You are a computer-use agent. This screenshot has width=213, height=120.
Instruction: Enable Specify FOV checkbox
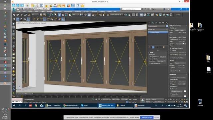click(x=170, y=39)
